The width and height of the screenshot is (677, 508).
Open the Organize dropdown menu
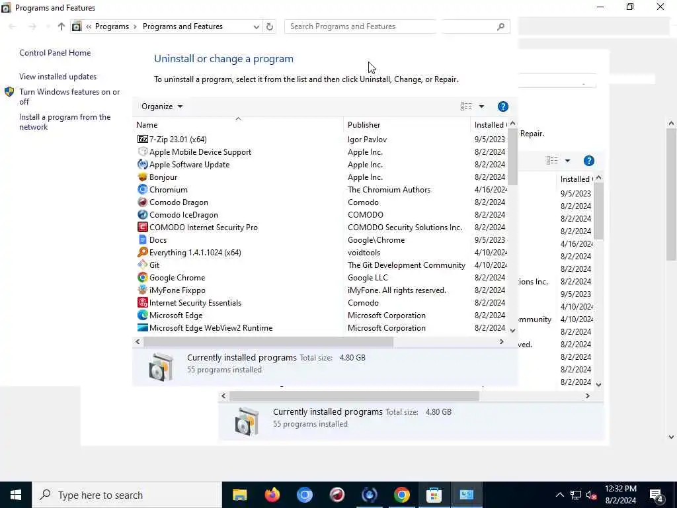pyautogui.click(x=162, y=106)
